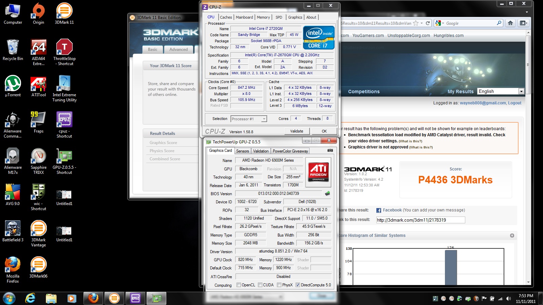Click the Firefox home button
The height and width of the screenshot is (305, 543).
tap(510, 23)
